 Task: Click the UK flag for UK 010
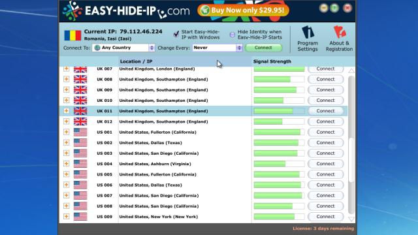coord(80,100)
